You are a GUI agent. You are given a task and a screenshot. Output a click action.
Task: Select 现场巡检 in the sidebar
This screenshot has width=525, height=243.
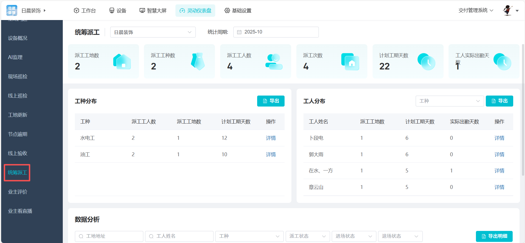(x=18, y=77)
